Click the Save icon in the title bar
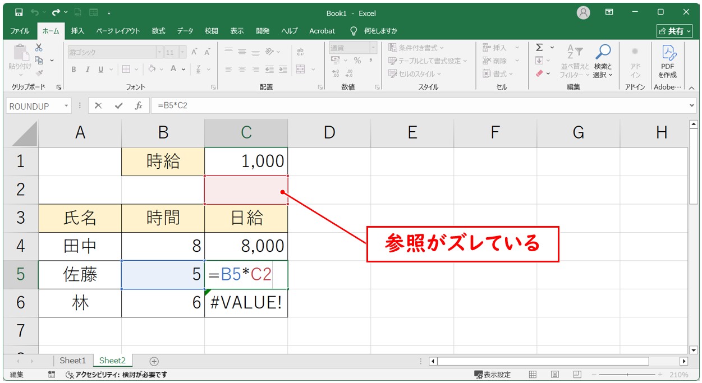 (19, 12)
